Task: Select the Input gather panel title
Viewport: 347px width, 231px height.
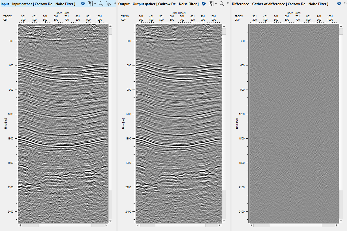Action: tap(38, 4)
